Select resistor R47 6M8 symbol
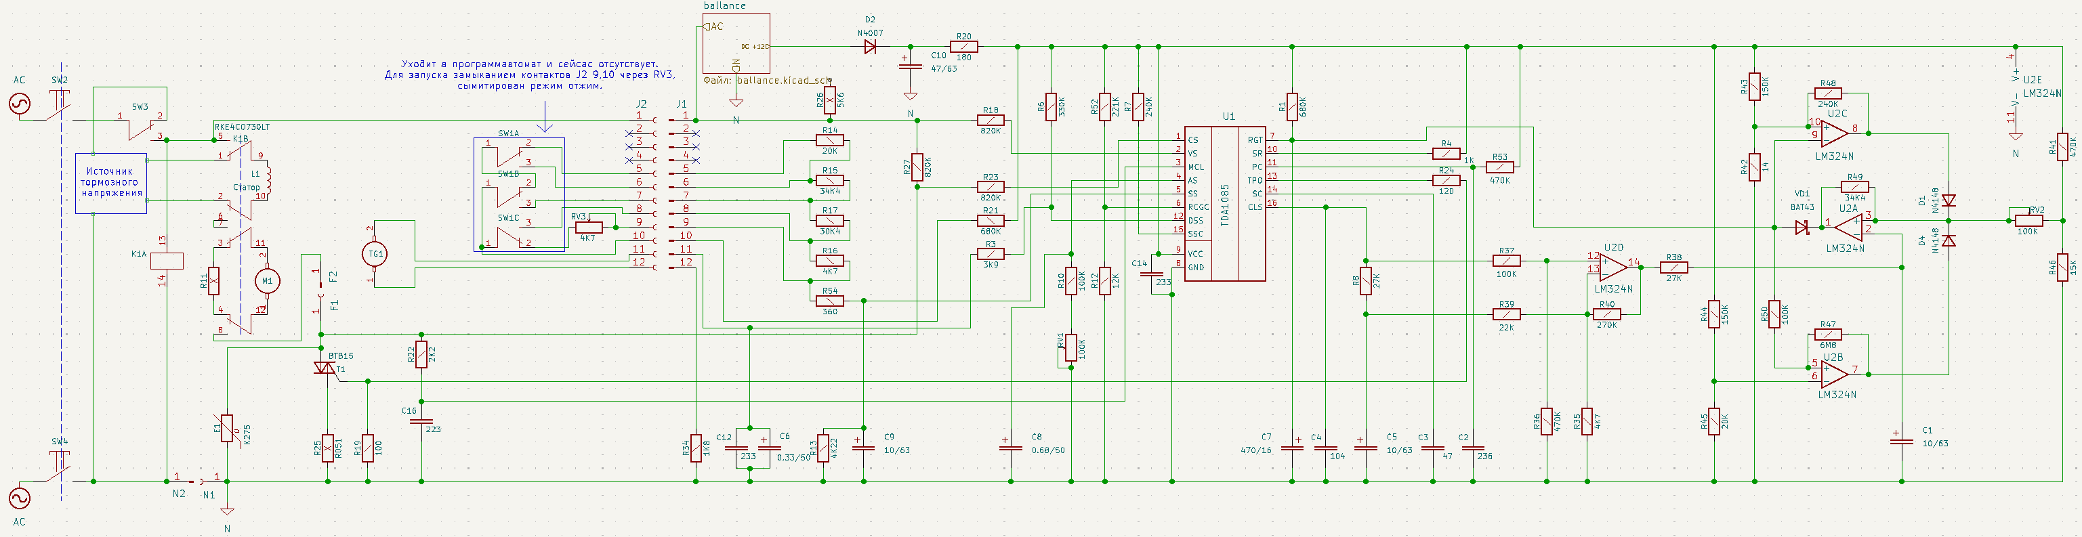The height and width of the screenshot is (537, 2082). click(1828, 335)
